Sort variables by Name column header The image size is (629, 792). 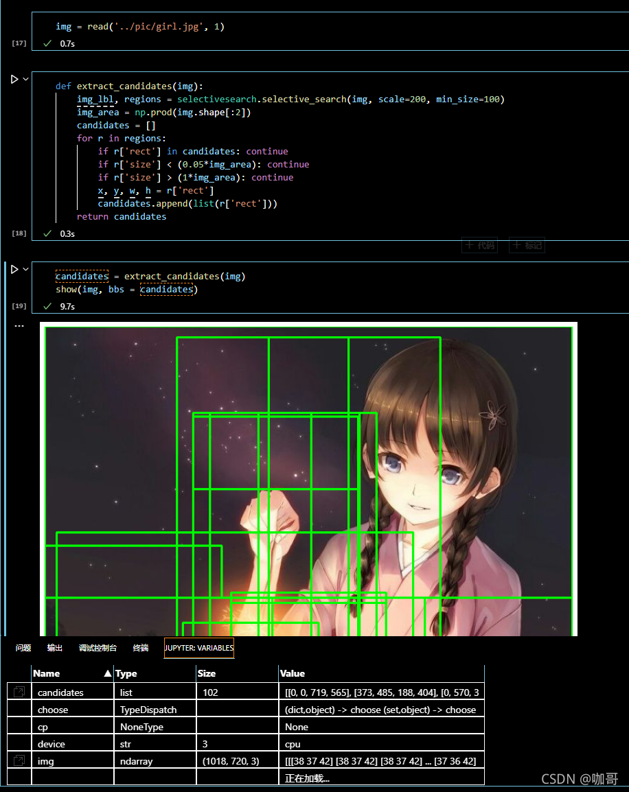[73, 673]
